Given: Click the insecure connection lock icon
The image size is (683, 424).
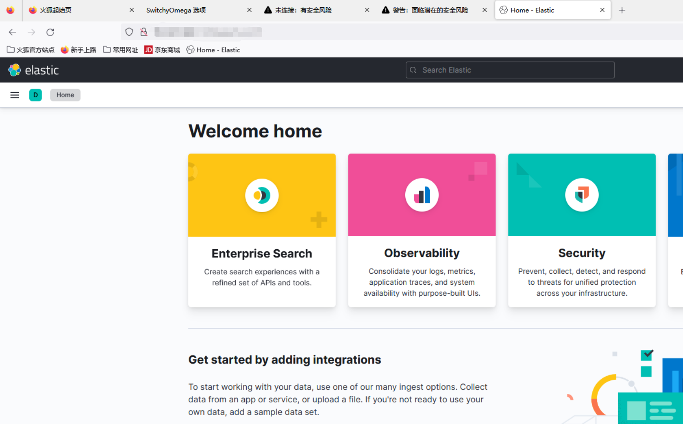Looking at the screenshot, I should pos(144,32).
